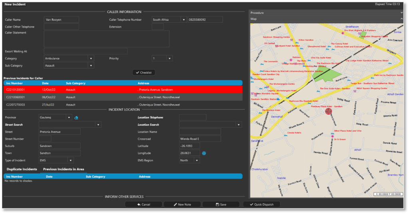Click the New Note button
Screen dimensions: 409x214
tap(182, 204)
